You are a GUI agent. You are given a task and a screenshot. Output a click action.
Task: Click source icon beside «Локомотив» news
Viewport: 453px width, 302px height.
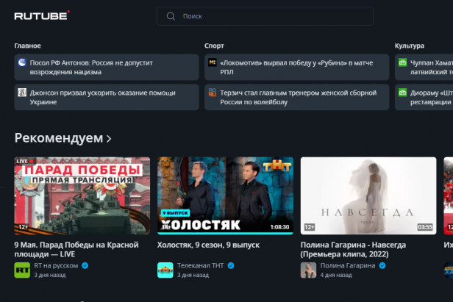click(212, 63)
